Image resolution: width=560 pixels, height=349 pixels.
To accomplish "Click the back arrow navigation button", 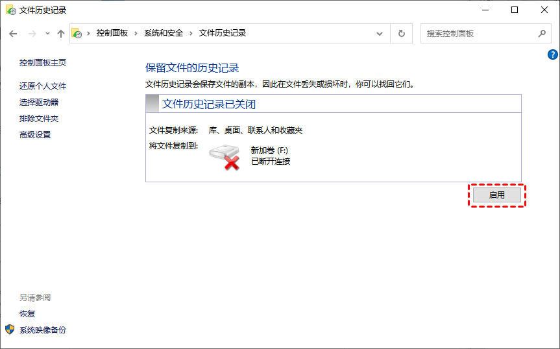I will 13,34.
